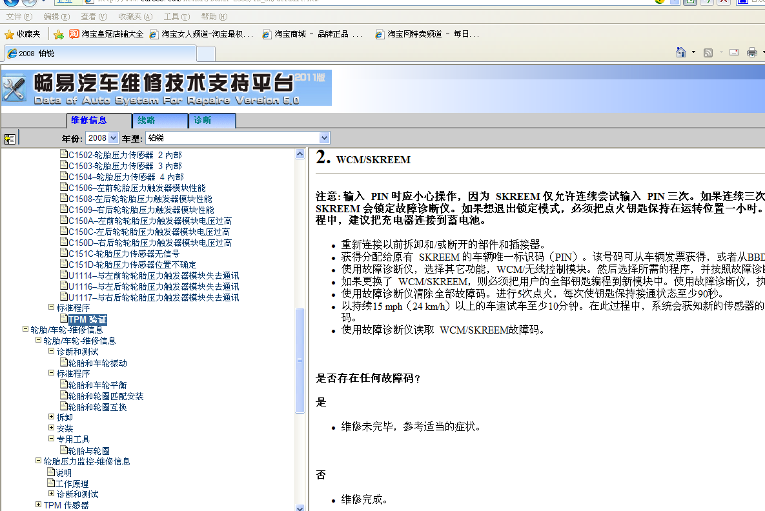Open the 工具 menu
The image size is (765, 511).
point(177,17)
